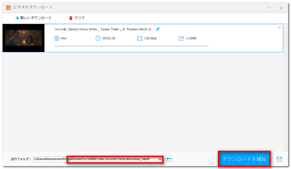Viewport: 291px width, 169px height.
Task: Click the alarm clock scheduler icon
Action: (x=279, y=159)
